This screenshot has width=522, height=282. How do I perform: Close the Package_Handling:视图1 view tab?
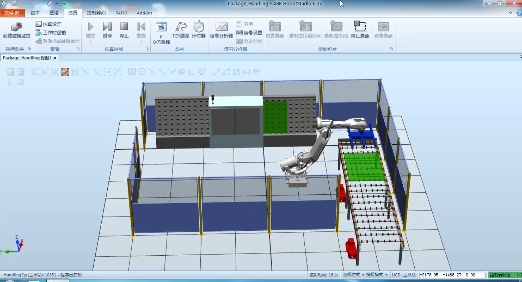pyautogui.click(x=55, y=58)
